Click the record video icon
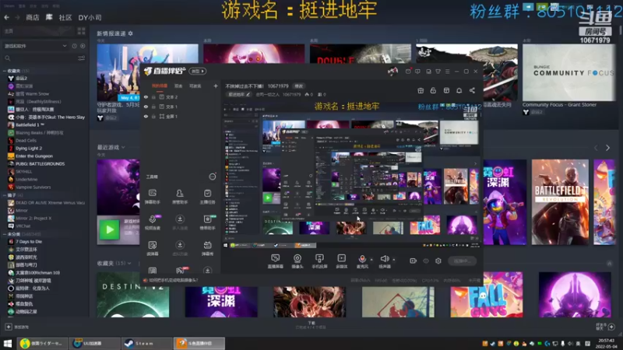Screen dimensions: 623x350 (414, 261)
